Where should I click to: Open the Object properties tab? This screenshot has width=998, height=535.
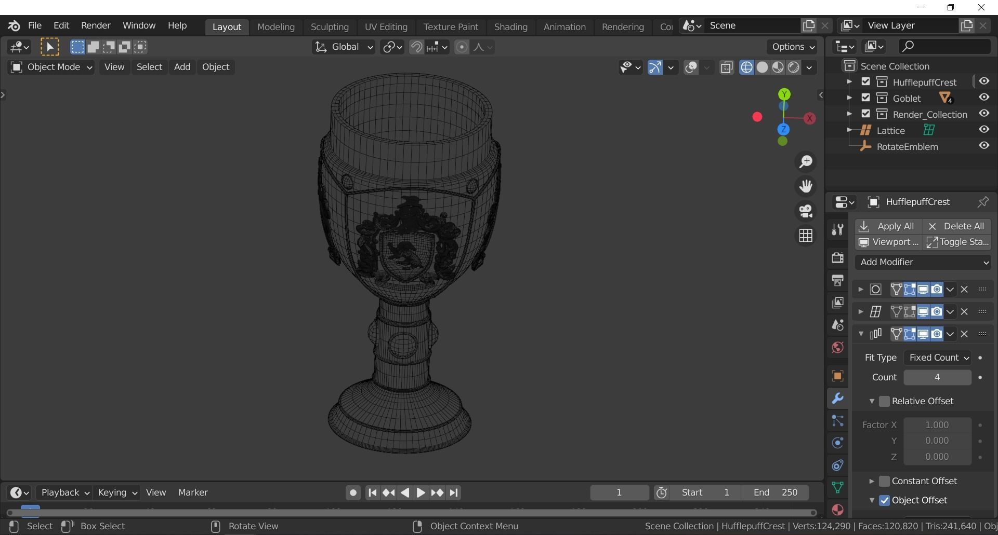pos(837,376)
